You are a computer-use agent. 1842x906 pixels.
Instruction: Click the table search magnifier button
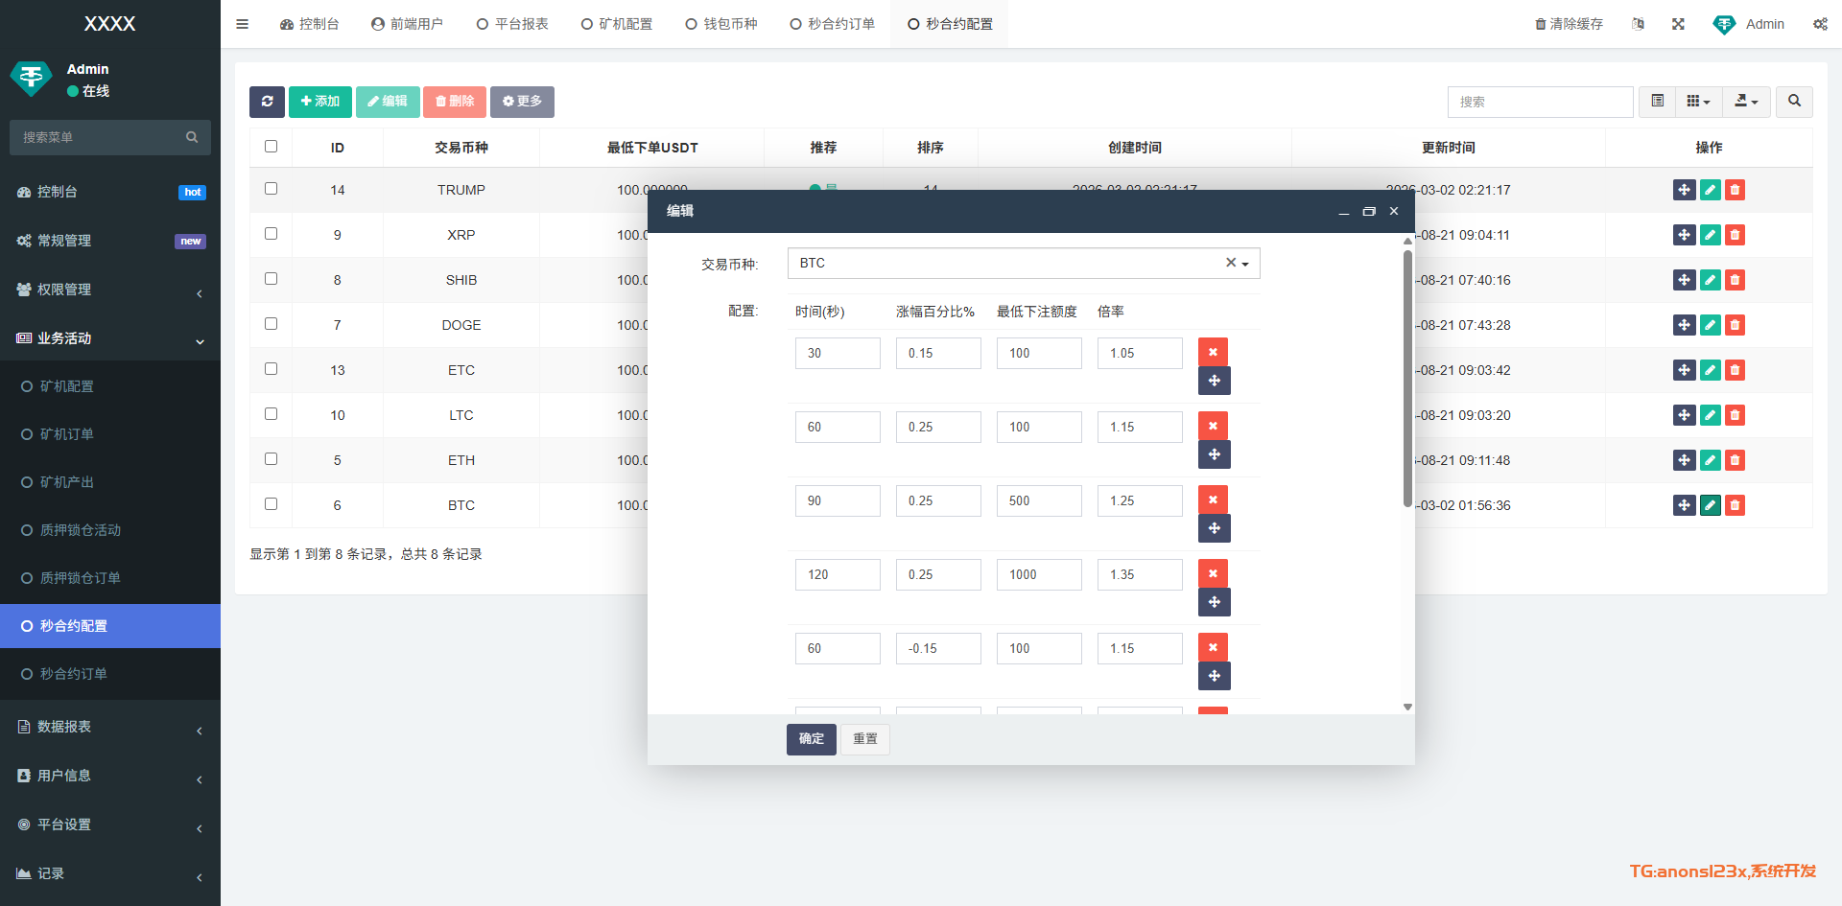[1794, 102]
